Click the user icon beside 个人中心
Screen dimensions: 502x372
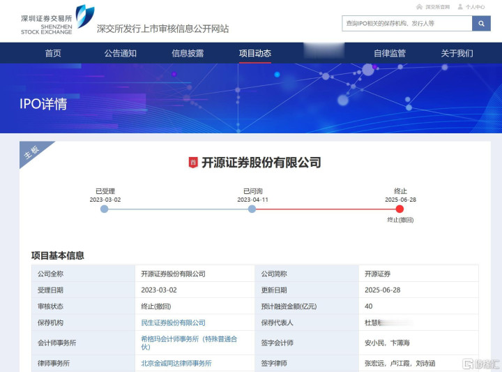(460, 7)
